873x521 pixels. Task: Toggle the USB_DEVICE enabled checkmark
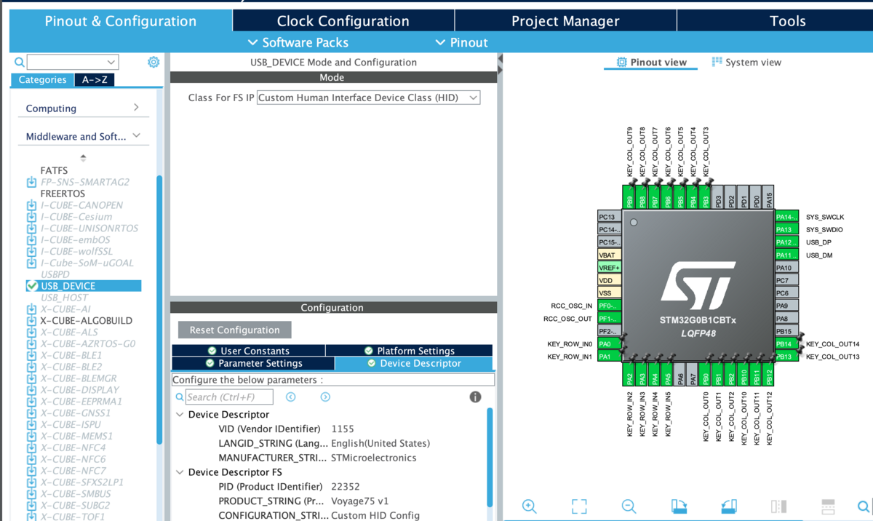pos(31,286)
